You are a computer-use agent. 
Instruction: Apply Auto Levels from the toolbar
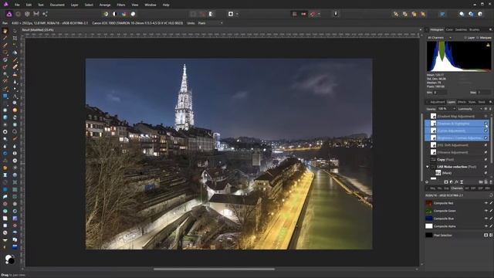[106, 14]
